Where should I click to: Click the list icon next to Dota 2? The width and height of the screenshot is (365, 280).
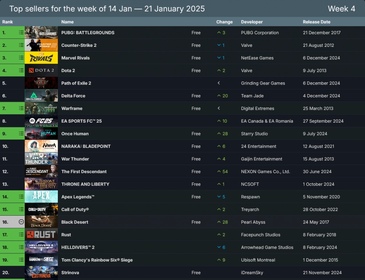click(x=20, y=70)
